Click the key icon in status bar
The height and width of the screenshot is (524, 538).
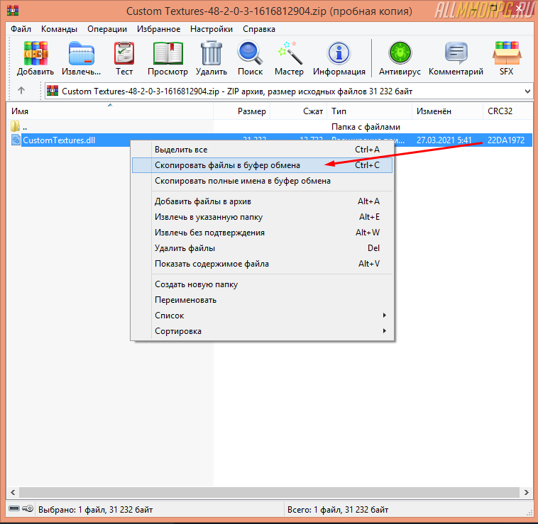[x=28, y=508]
